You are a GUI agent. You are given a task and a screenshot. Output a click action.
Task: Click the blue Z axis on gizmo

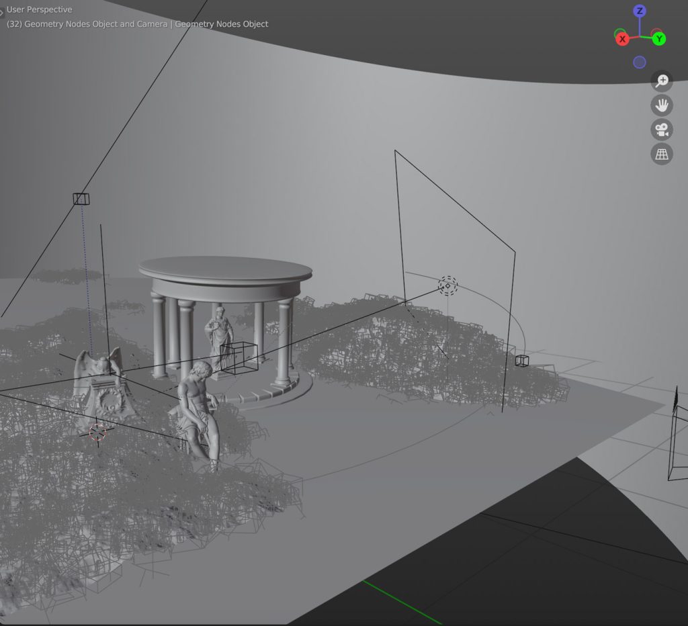(x=640, y=11)
